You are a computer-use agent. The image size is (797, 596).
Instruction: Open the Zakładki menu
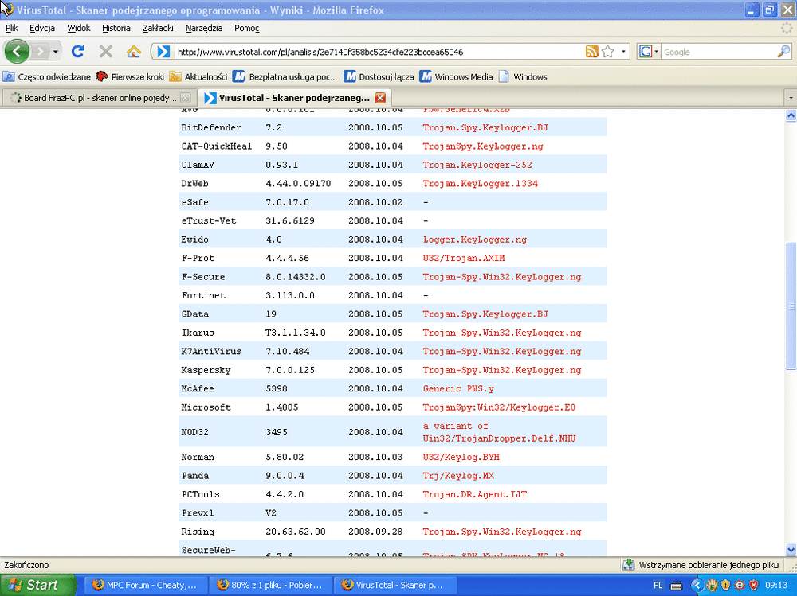(x=158, y=28)
